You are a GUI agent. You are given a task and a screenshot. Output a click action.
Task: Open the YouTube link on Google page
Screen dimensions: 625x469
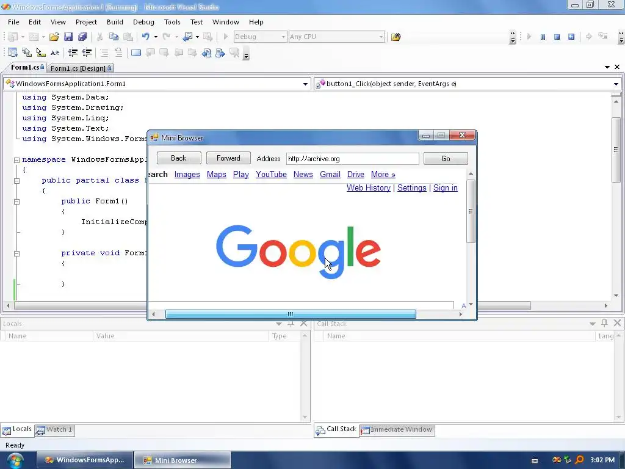(271, 175)
